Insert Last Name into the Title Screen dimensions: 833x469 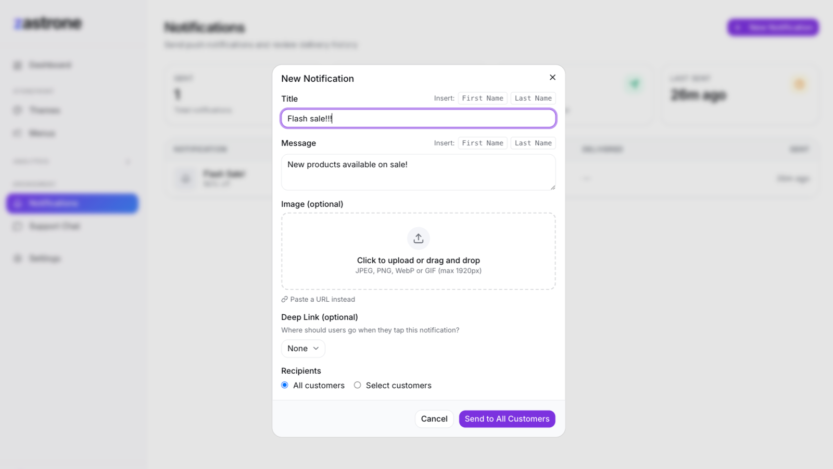(533, 98)
